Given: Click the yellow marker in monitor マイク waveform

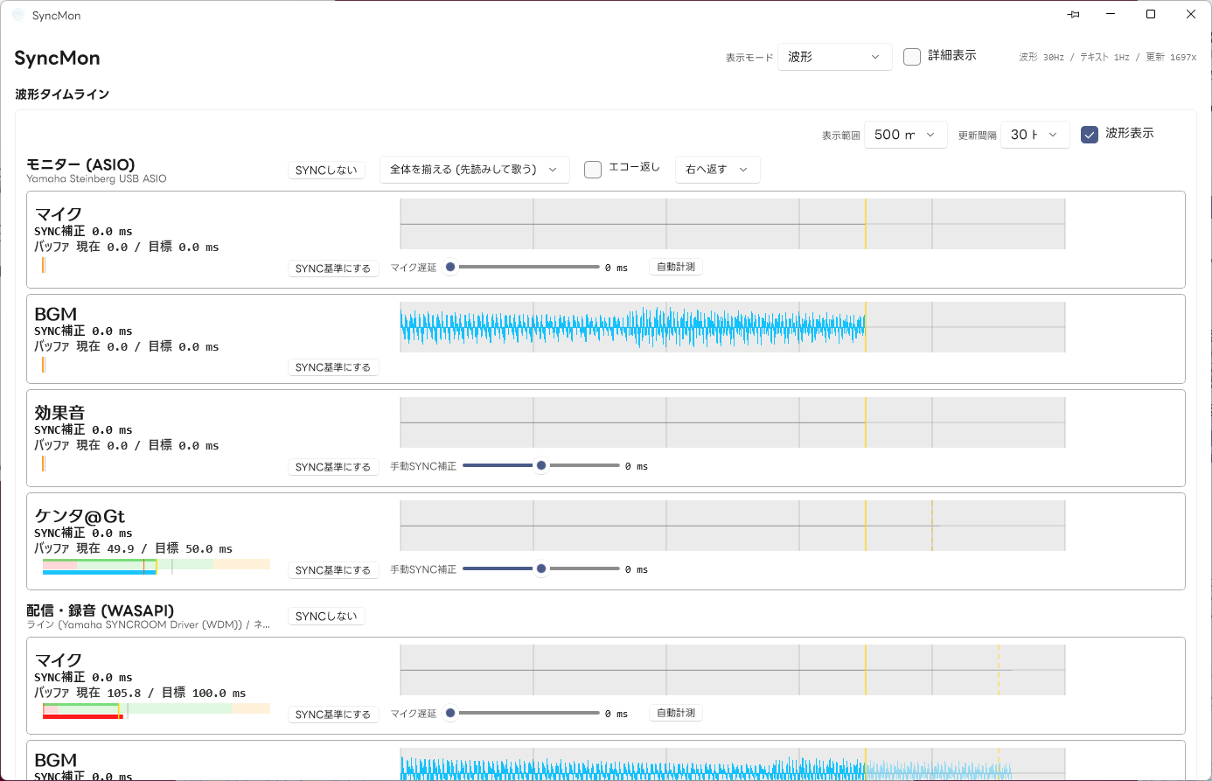Looking at the screenshot, I should (x=866, y=224).
